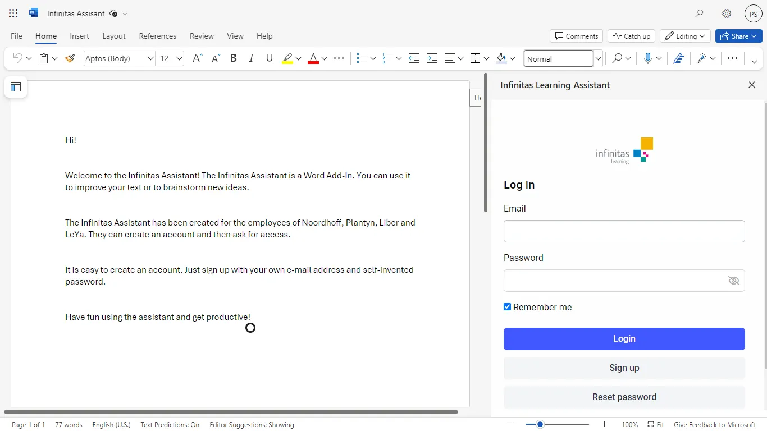Open settings gear icon
The image size is (767, 431).
727,13
